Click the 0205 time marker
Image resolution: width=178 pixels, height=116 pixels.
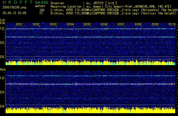pos(87,24)
